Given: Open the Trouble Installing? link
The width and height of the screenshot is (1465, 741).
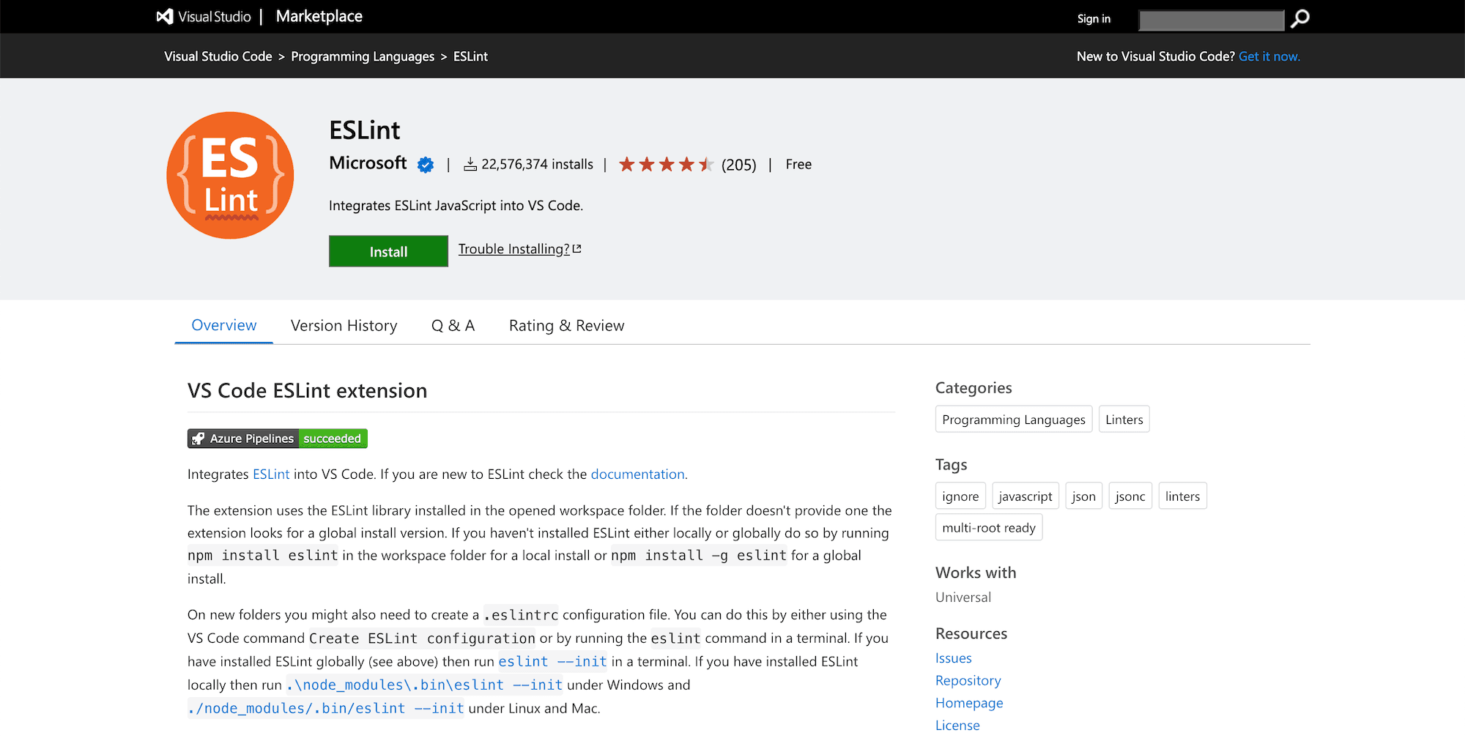Looking at the screenshot, I should point(514,249).
